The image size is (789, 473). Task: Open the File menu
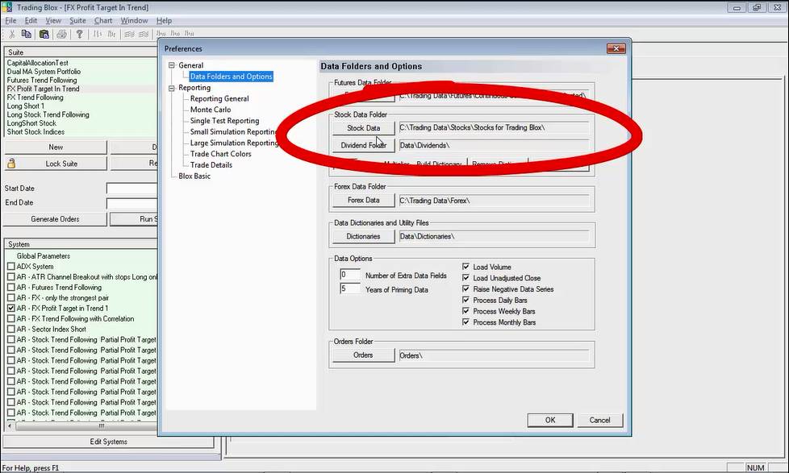tap(10, 21)
